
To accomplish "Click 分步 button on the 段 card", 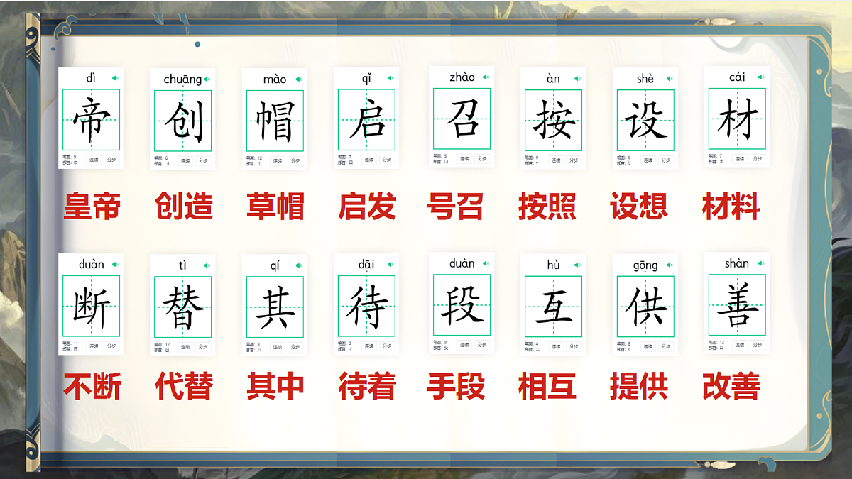I will point(482,345).
